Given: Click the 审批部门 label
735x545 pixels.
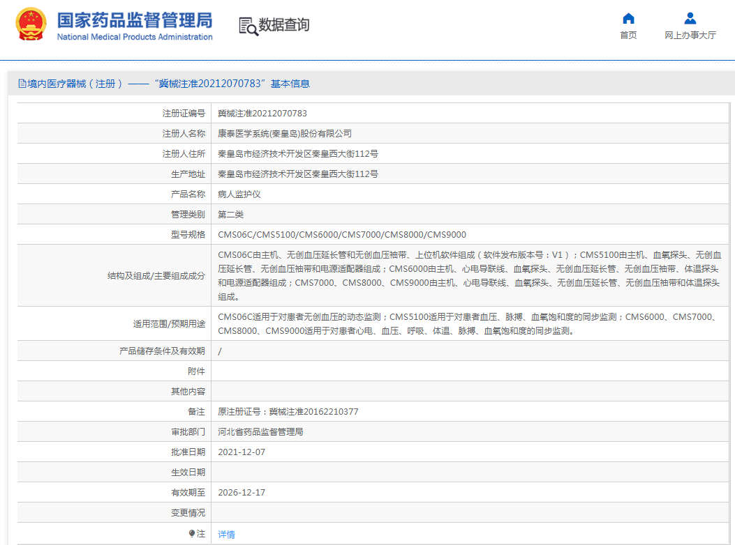Looking at the screenshot, I should (x=188, y=431).
